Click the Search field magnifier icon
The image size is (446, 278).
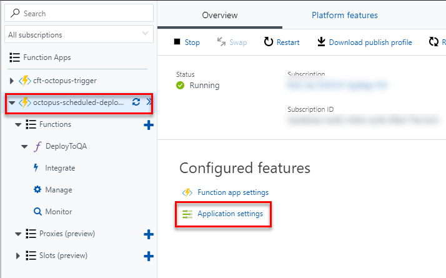(15, 13)
